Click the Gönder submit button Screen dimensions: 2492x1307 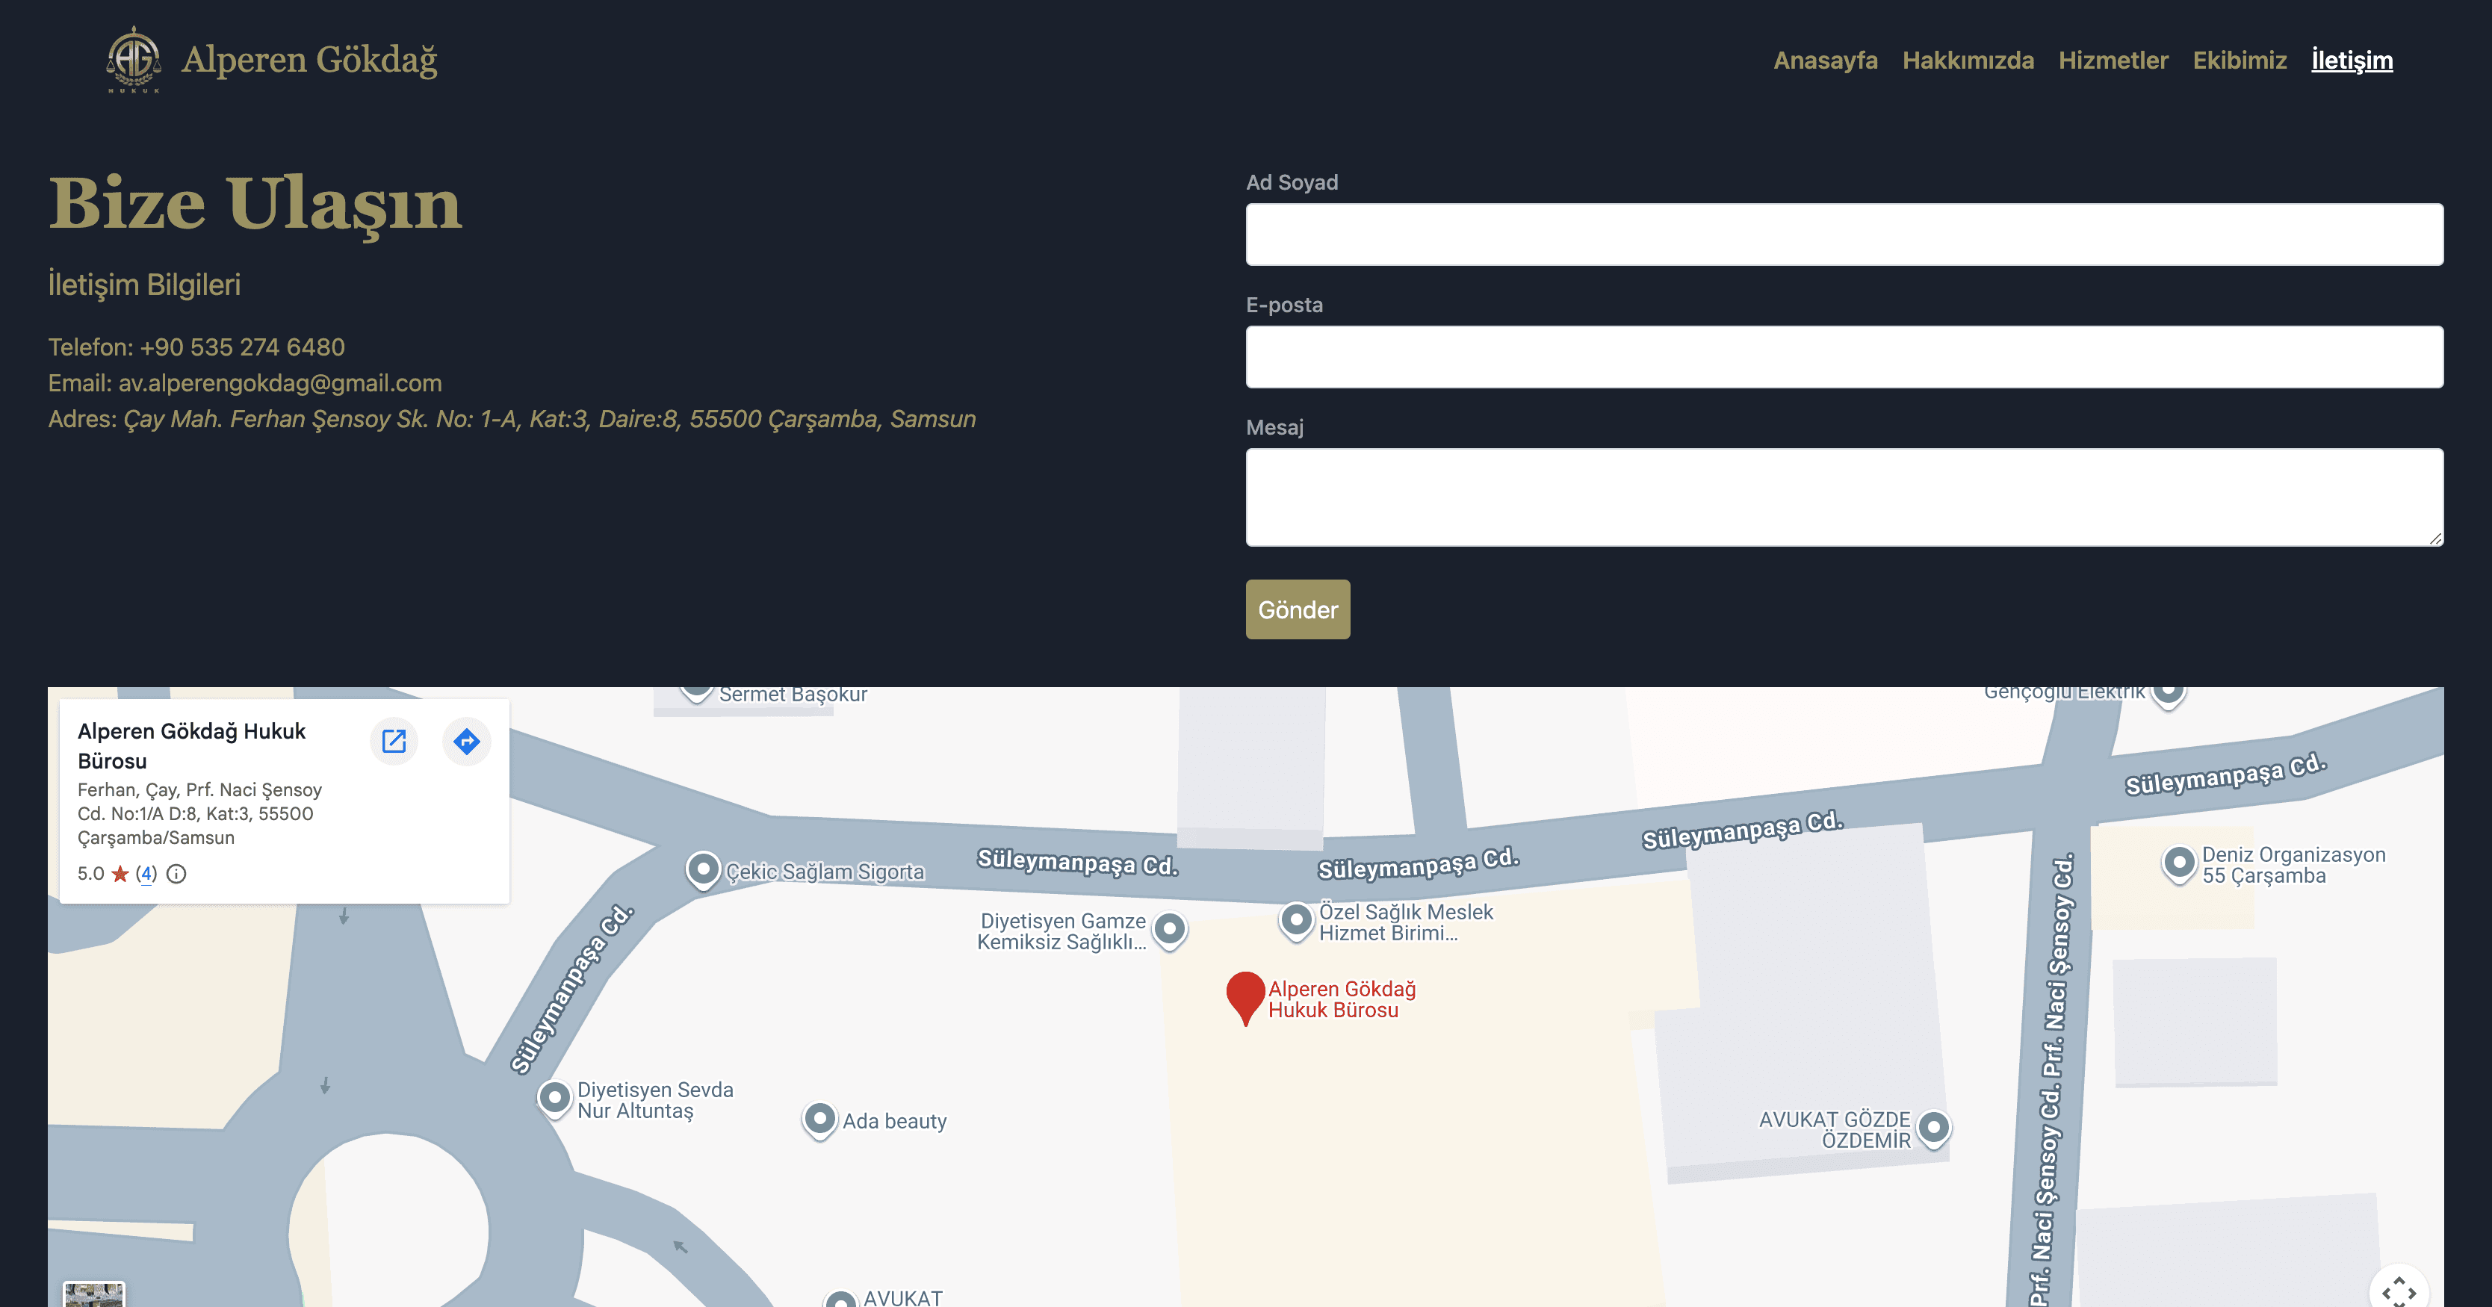[x=1298, y=609]
